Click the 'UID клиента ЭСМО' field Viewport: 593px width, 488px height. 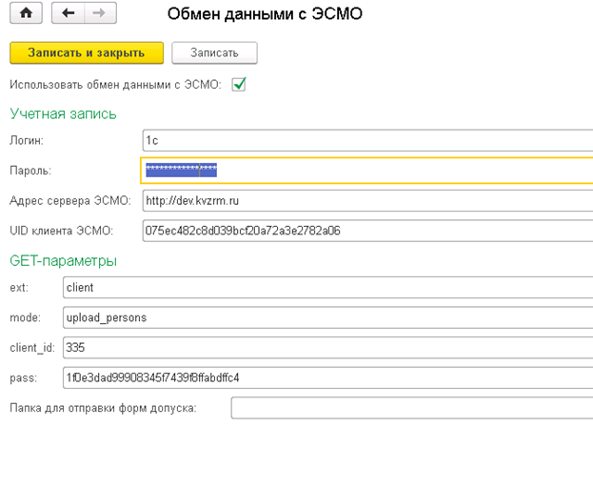(x=366, y=230)
